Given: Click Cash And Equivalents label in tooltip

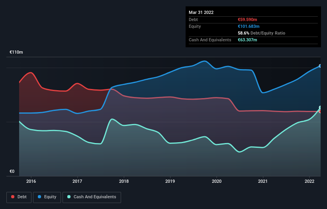Looking at the screenshot, I should click(210, 40).
